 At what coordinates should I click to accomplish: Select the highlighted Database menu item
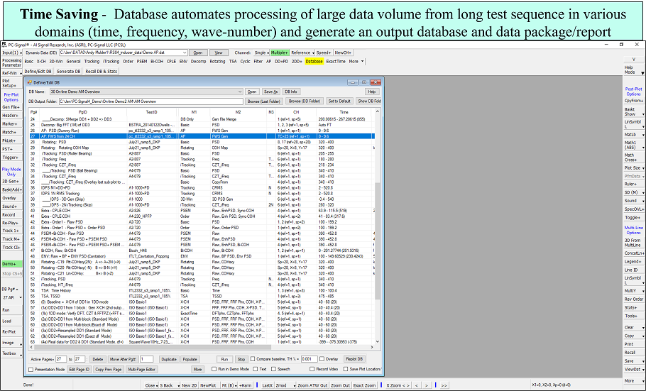point(314,62)
